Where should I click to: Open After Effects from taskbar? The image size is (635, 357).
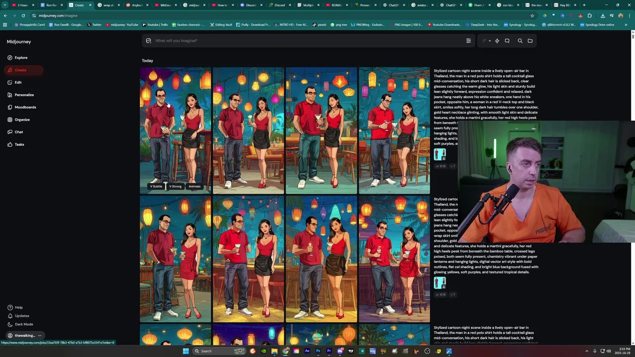pos(307,351)
